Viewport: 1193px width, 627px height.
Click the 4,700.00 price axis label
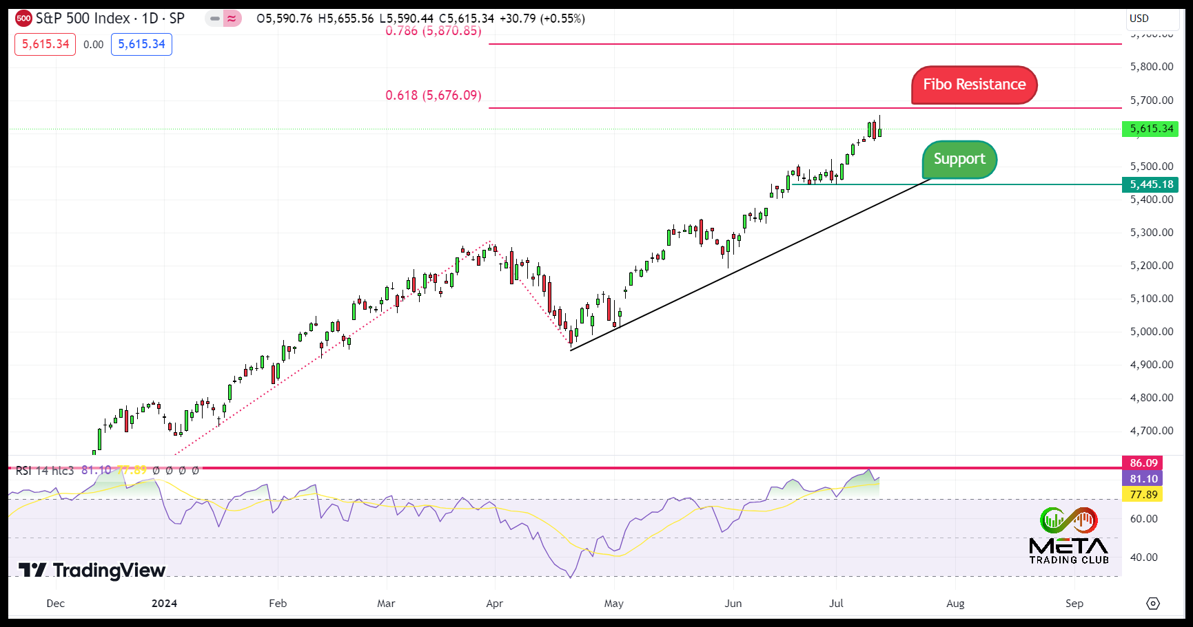coord(1152,431)
